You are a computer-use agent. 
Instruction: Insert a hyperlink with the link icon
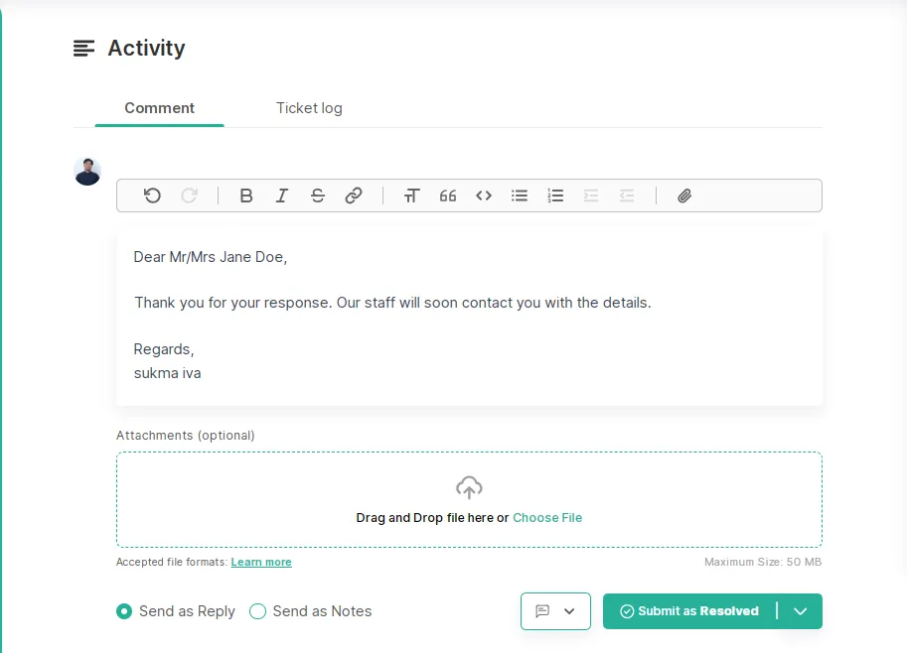[x=354, y=196]
